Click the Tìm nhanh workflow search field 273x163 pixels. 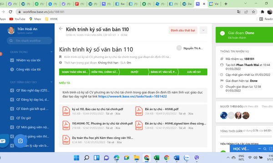click(30, 41)
